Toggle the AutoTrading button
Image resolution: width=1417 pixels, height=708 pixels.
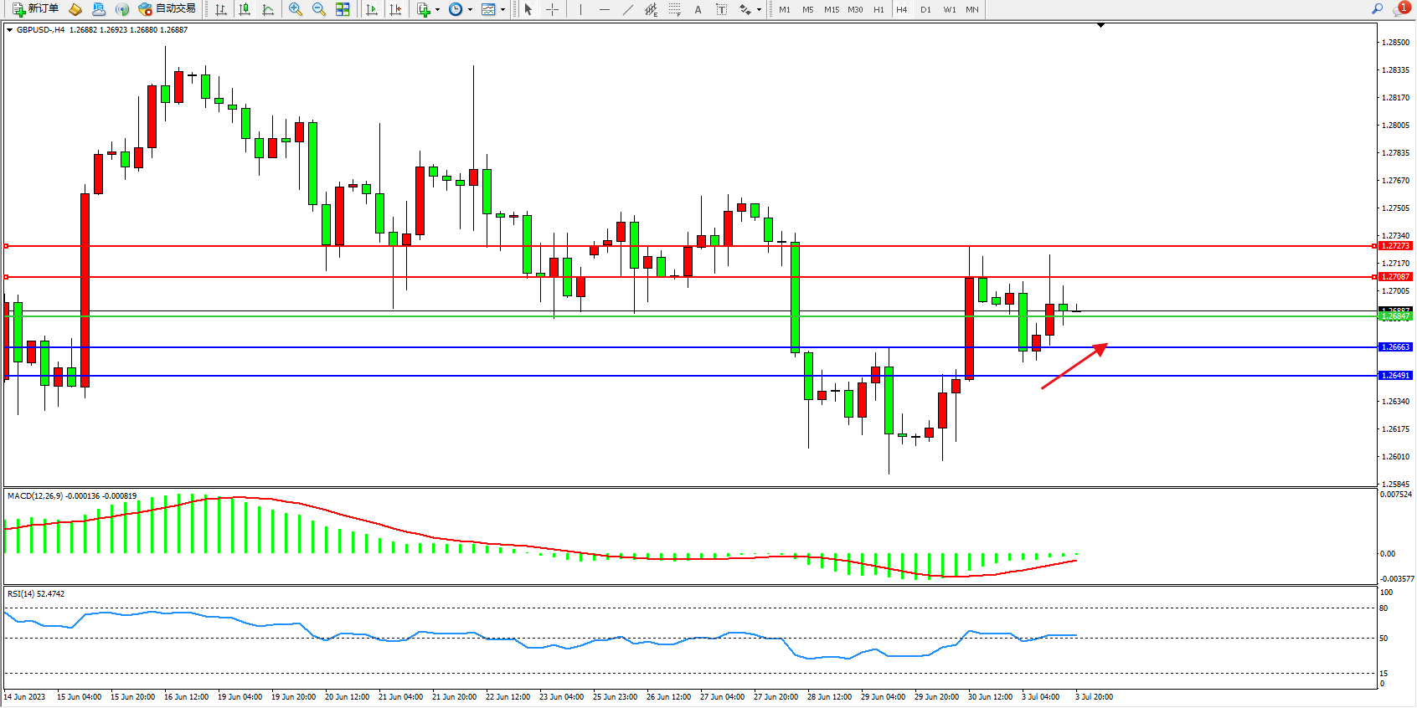coord(167,9)
